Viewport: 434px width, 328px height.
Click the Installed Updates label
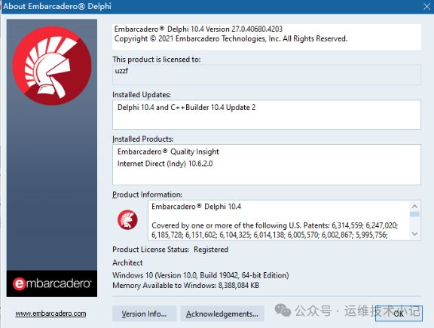(142, 95)
